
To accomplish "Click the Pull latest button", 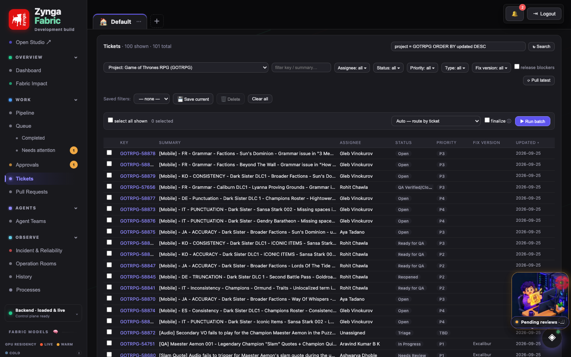I will pyautogui.click(x=538, y=80).
